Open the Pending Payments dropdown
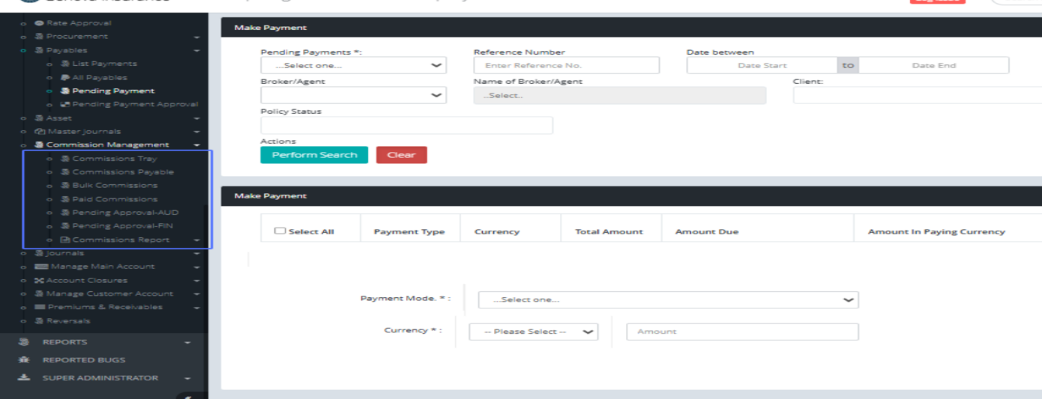Screen dimensions: 1042x399 (353, 66)
